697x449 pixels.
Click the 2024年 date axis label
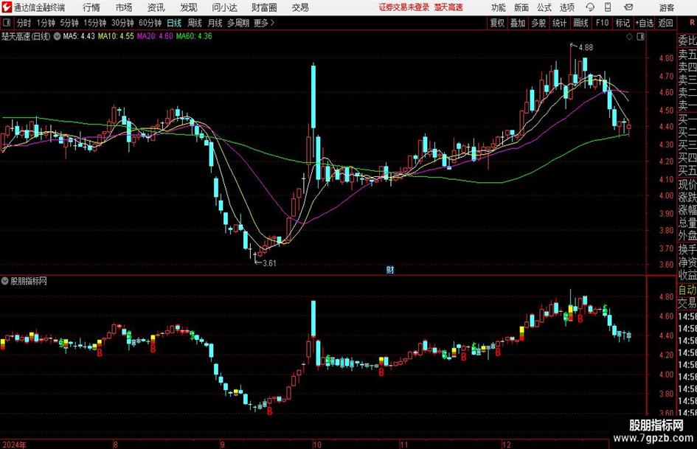[x=14, y=444]
